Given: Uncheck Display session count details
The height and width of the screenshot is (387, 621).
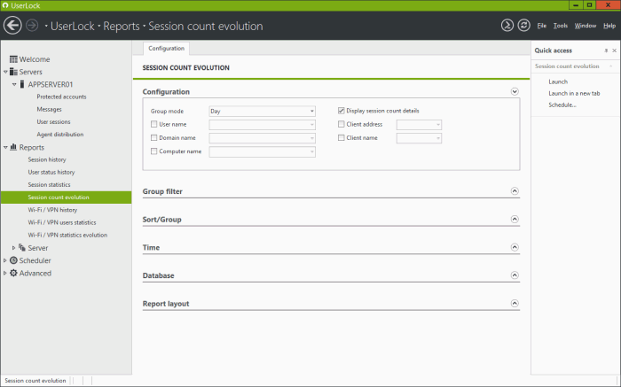Looking at the screenshot, I should coord(341,111).
